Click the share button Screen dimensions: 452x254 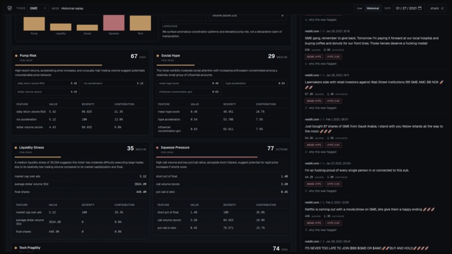click(437, 8)
